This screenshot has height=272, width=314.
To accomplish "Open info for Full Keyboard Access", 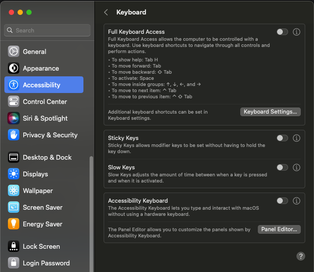I will pos(296,32).
